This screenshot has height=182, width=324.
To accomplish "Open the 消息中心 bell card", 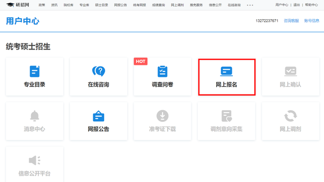I will [x=34, y=121].
